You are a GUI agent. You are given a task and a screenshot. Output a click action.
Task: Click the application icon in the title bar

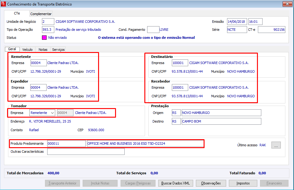tap(3, 4)
